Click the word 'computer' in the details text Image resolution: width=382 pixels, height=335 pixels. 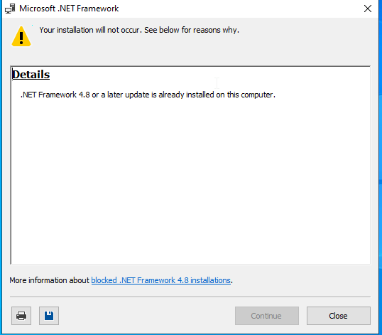coord(257,95)
